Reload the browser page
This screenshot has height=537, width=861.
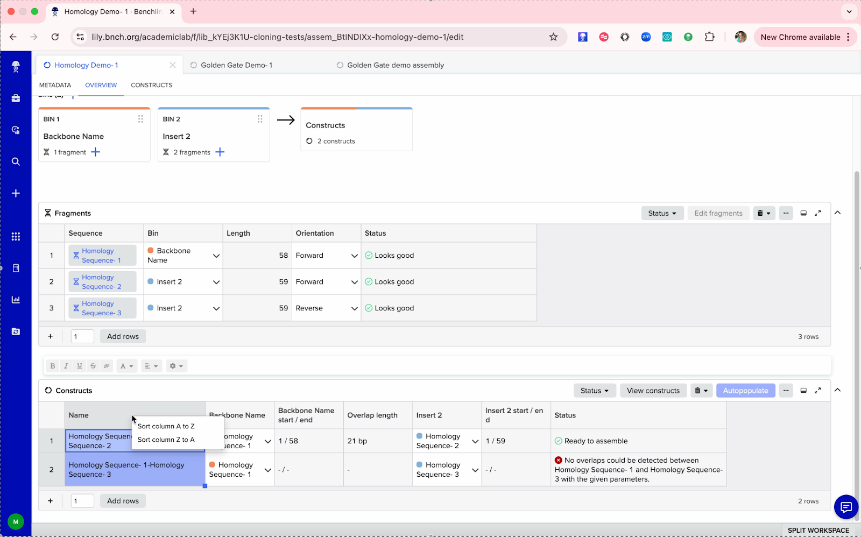tap(55, 37)
